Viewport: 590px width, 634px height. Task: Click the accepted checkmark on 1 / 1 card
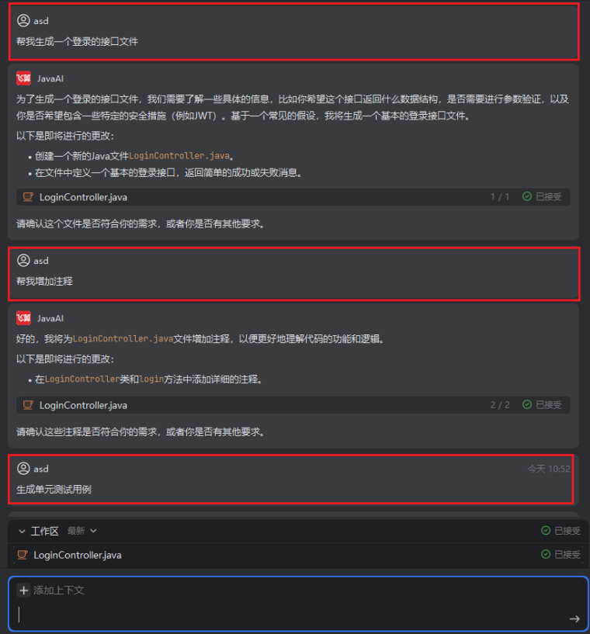tap(526, 196)
